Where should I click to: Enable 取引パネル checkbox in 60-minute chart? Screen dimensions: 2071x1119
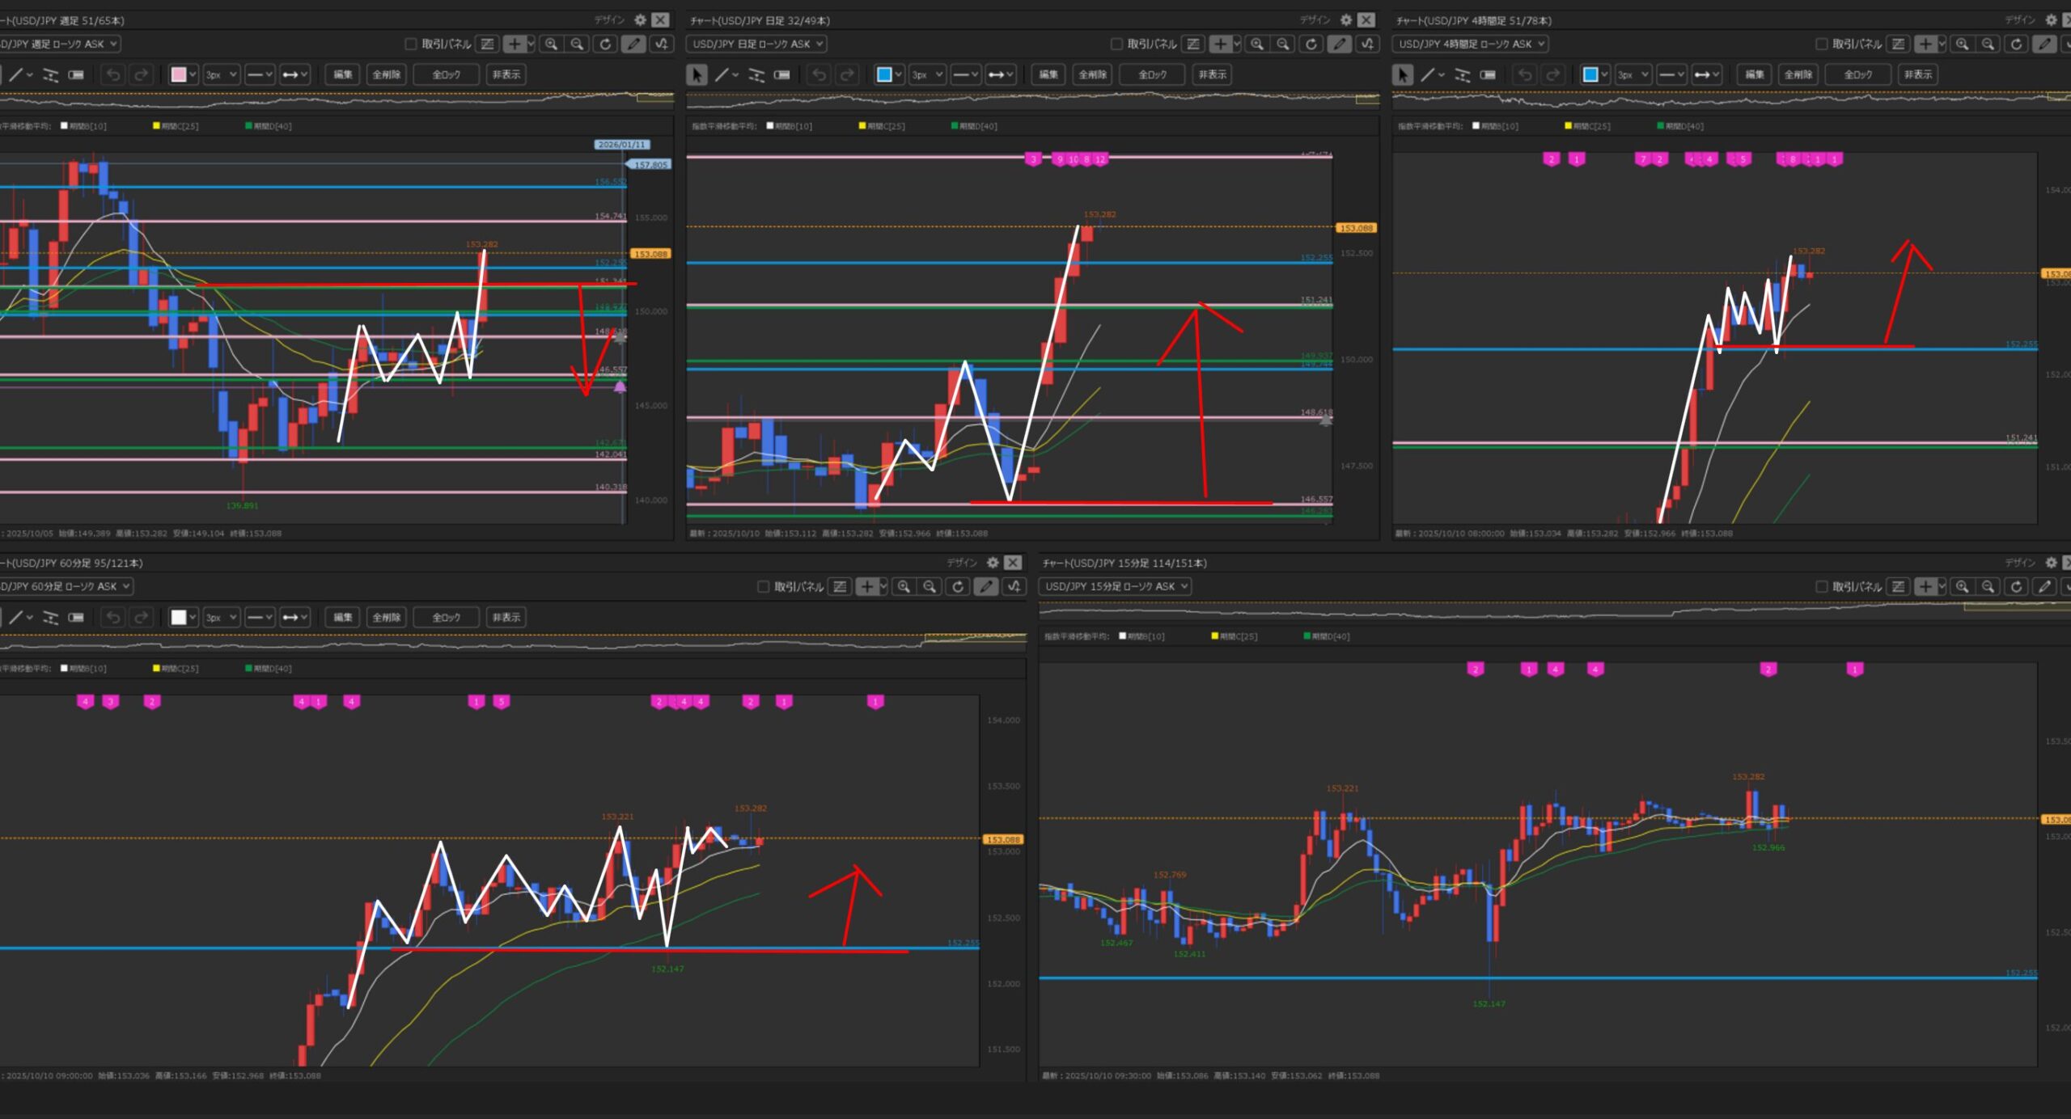(x=763, y=587)
